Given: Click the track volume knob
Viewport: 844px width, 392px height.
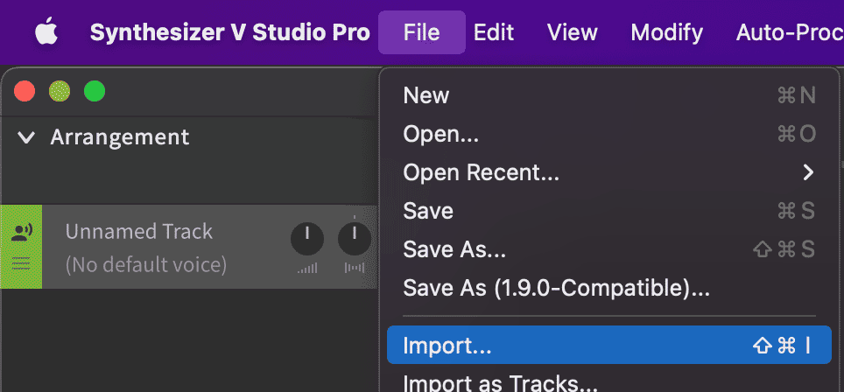Looking at the screenshot, I should coord(307,237).
